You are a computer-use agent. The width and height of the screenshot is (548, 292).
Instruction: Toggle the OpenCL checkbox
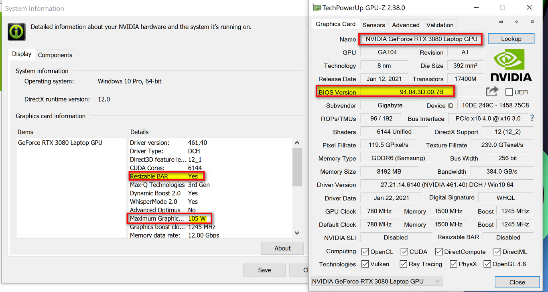coord(365,252)
